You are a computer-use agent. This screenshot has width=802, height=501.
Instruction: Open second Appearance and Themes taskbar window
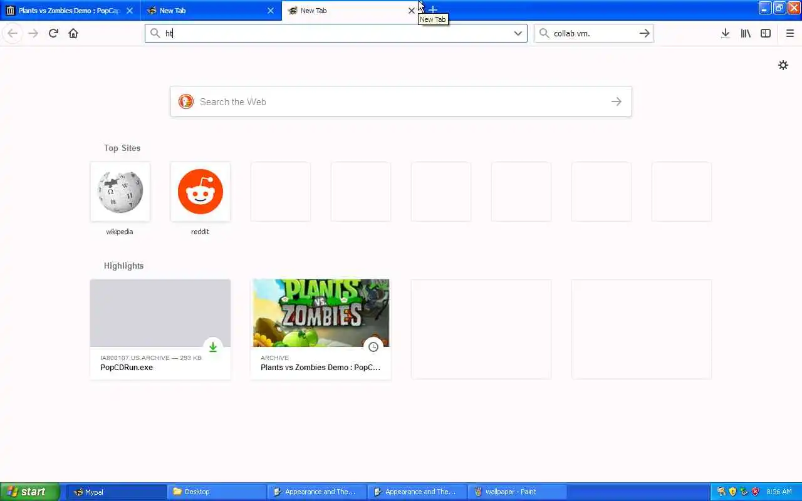coord(417,492)
